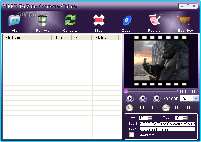Click the Top offset input field
Screen dimensions: 201x142
point(179,118)
